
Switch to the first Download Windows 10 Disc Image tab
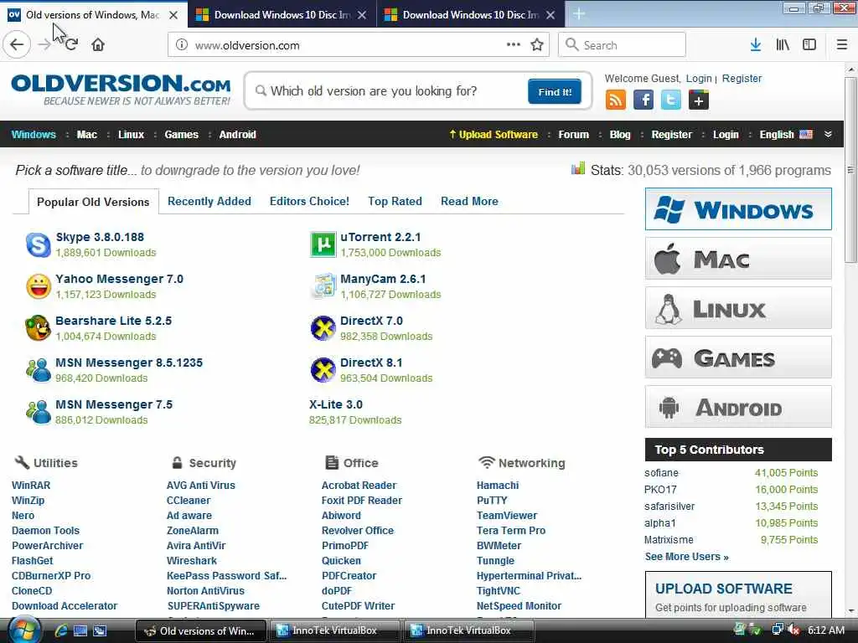click(x=282, y=15)
